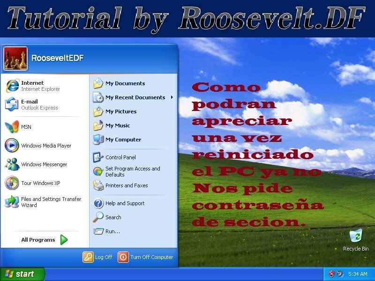
Task: Open Windows Messenger icon
Action: coord(12,164)
